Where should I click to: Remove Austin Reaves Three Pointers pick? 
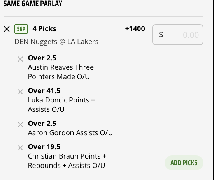[20, 59]
